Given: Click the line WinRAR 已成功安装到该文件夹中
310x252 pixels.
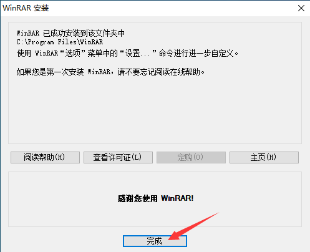Looking at the screenshot, I should point(70,33).
